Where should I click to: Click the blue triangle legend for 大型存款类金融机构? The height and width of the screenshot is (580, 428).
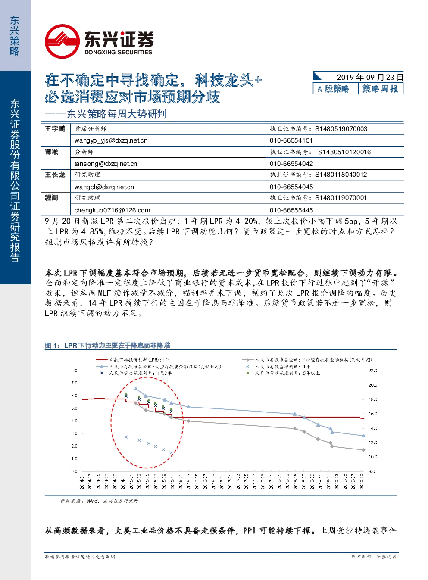[x=159, y=366]
